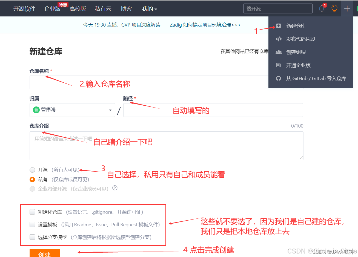358x257 pixels.
Task: Click the GitHub import icon
Action: [x=279, y=79]
